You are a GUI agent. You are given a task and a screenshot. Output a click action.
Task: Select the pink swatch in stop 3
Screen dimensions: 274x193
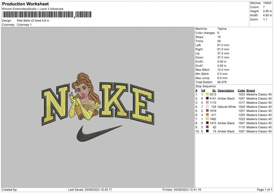207,102
